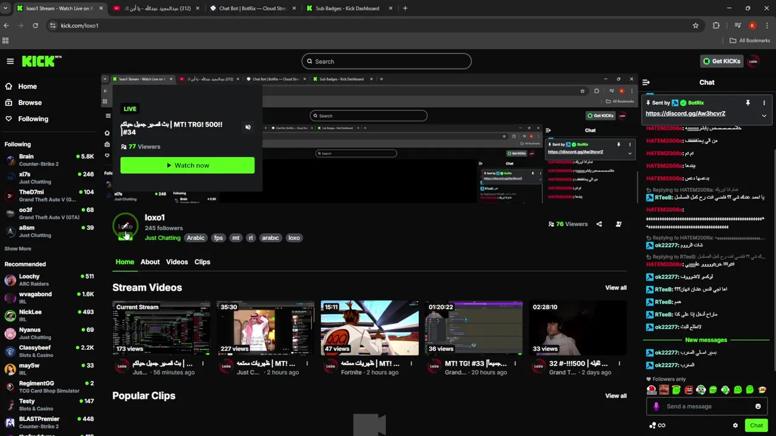Viewport: 776px width, 436px height.
Task: Jump to New messages in chat
Action: point(706,340)
